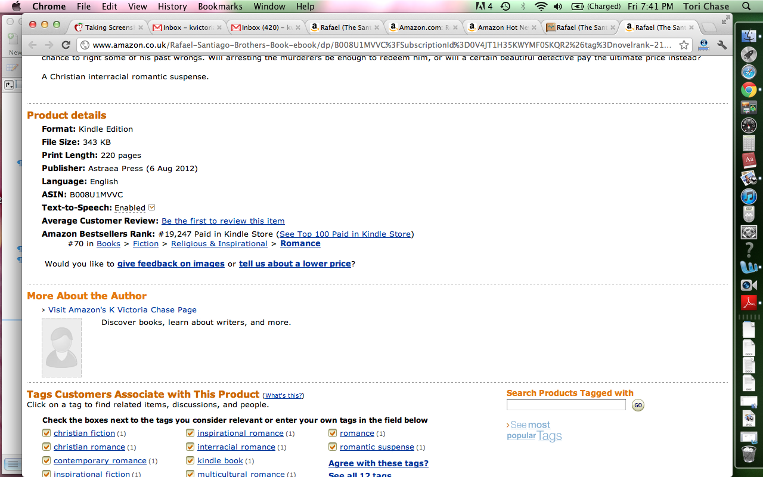Switch to the Amazon.com: R tab
Image resolution: width=763 pixels, height=477 pixels.
tap(424, 27)
